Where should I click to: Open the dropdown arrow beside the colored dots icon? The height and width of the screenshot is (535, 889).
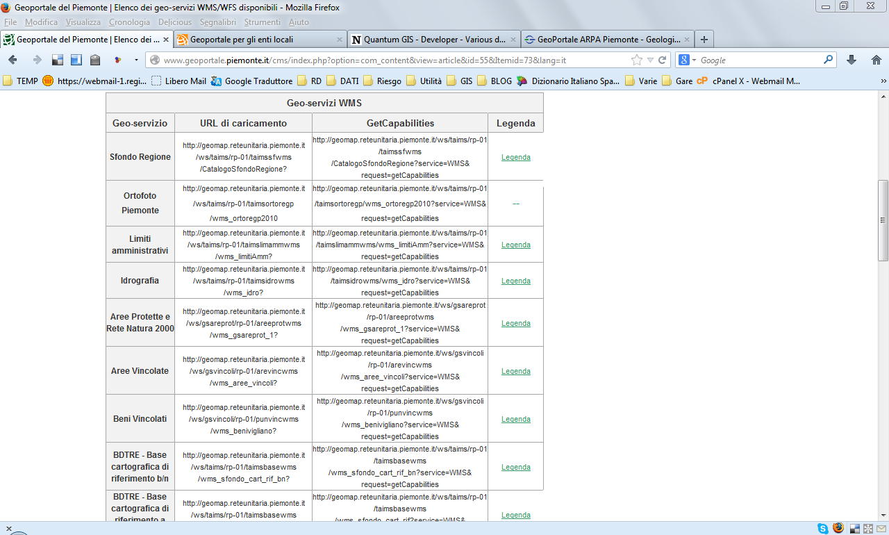point(136,60)
